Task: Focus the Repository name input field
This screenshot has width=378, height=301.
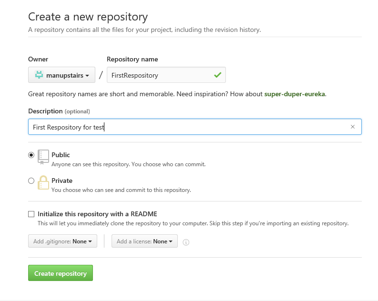Action: coord(166,75)
